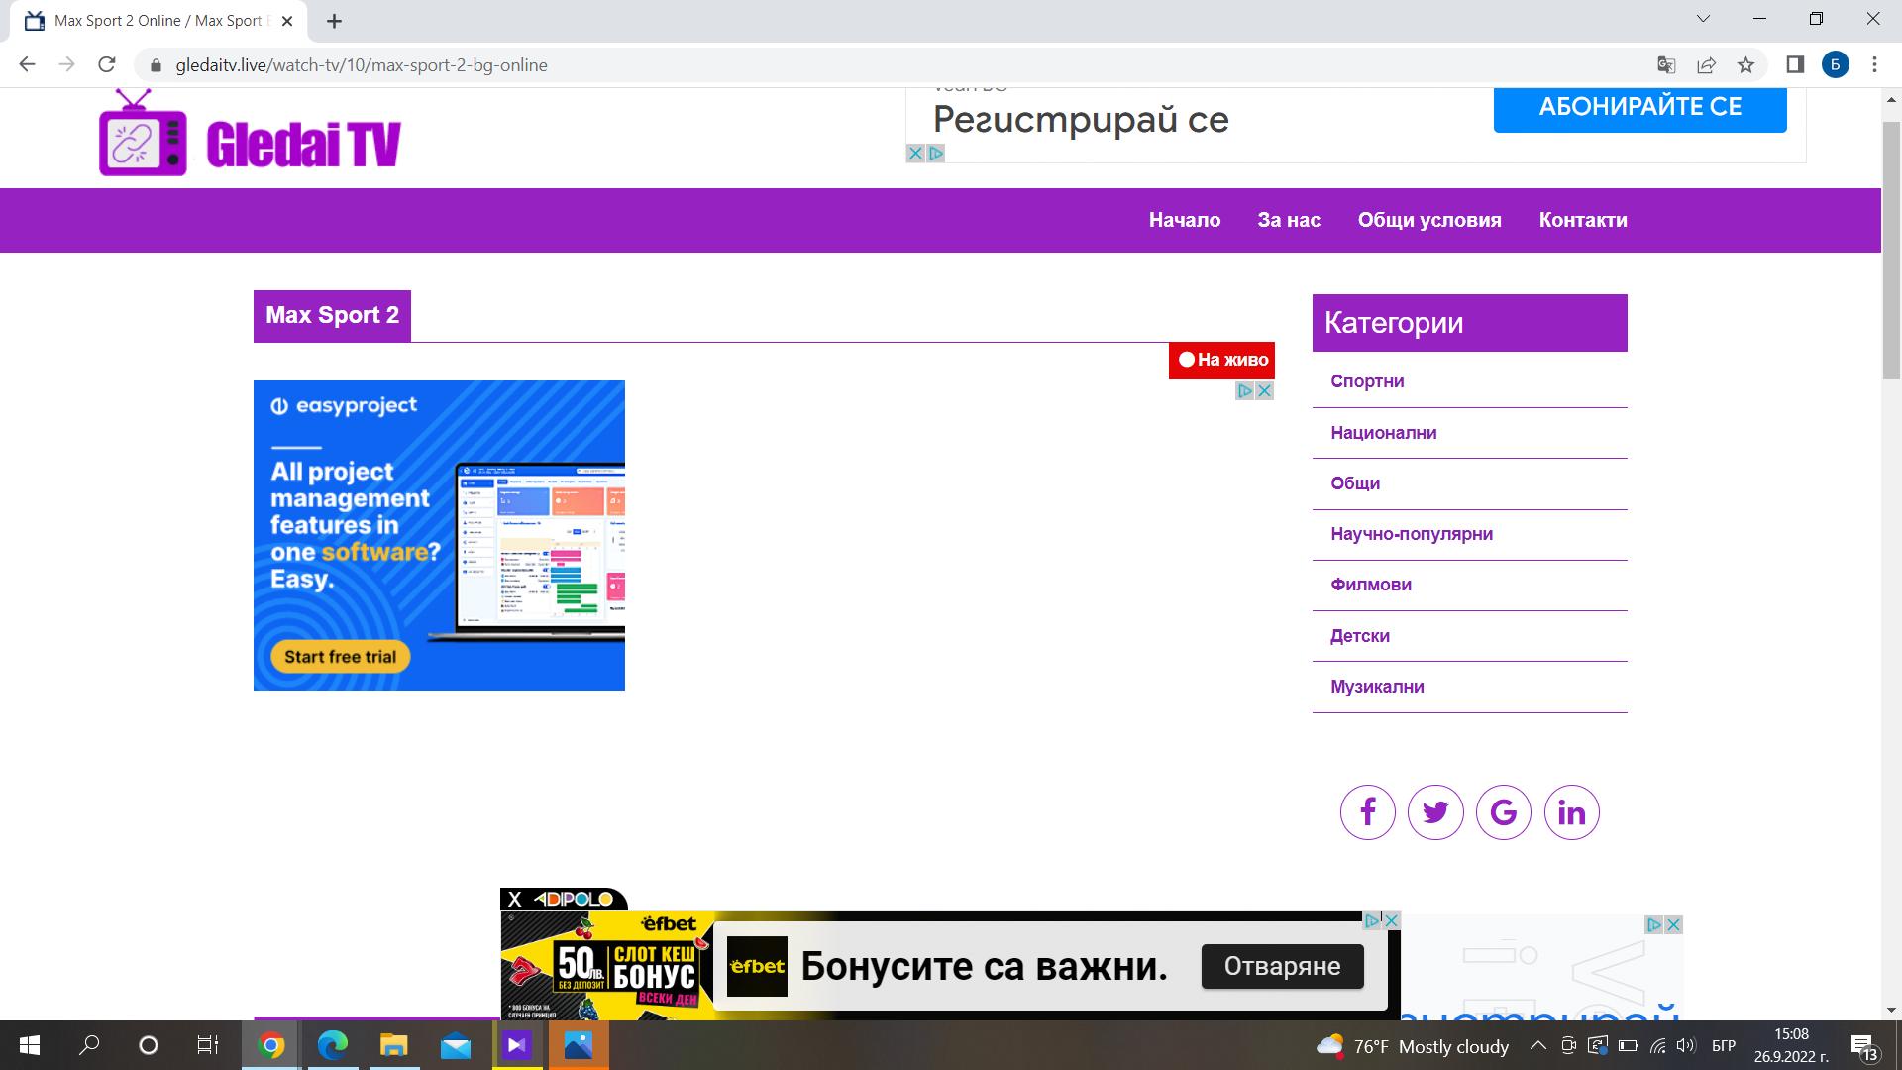Bookmark the page with the star icon
This screenshot has height=1070, width=1902.
1744,64
